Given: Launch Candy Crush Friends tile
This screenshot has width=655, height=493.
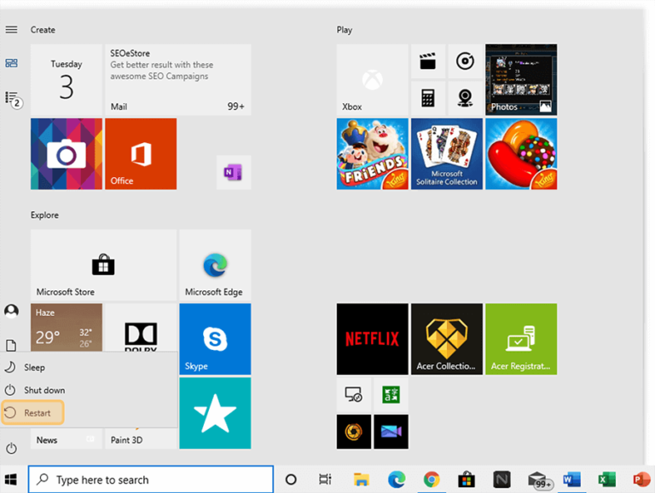Looking at the screenshot, I should 372,154.
